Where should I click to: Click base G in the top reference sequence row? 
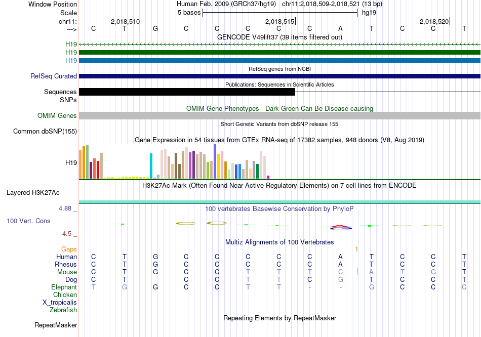click(155, 28)
